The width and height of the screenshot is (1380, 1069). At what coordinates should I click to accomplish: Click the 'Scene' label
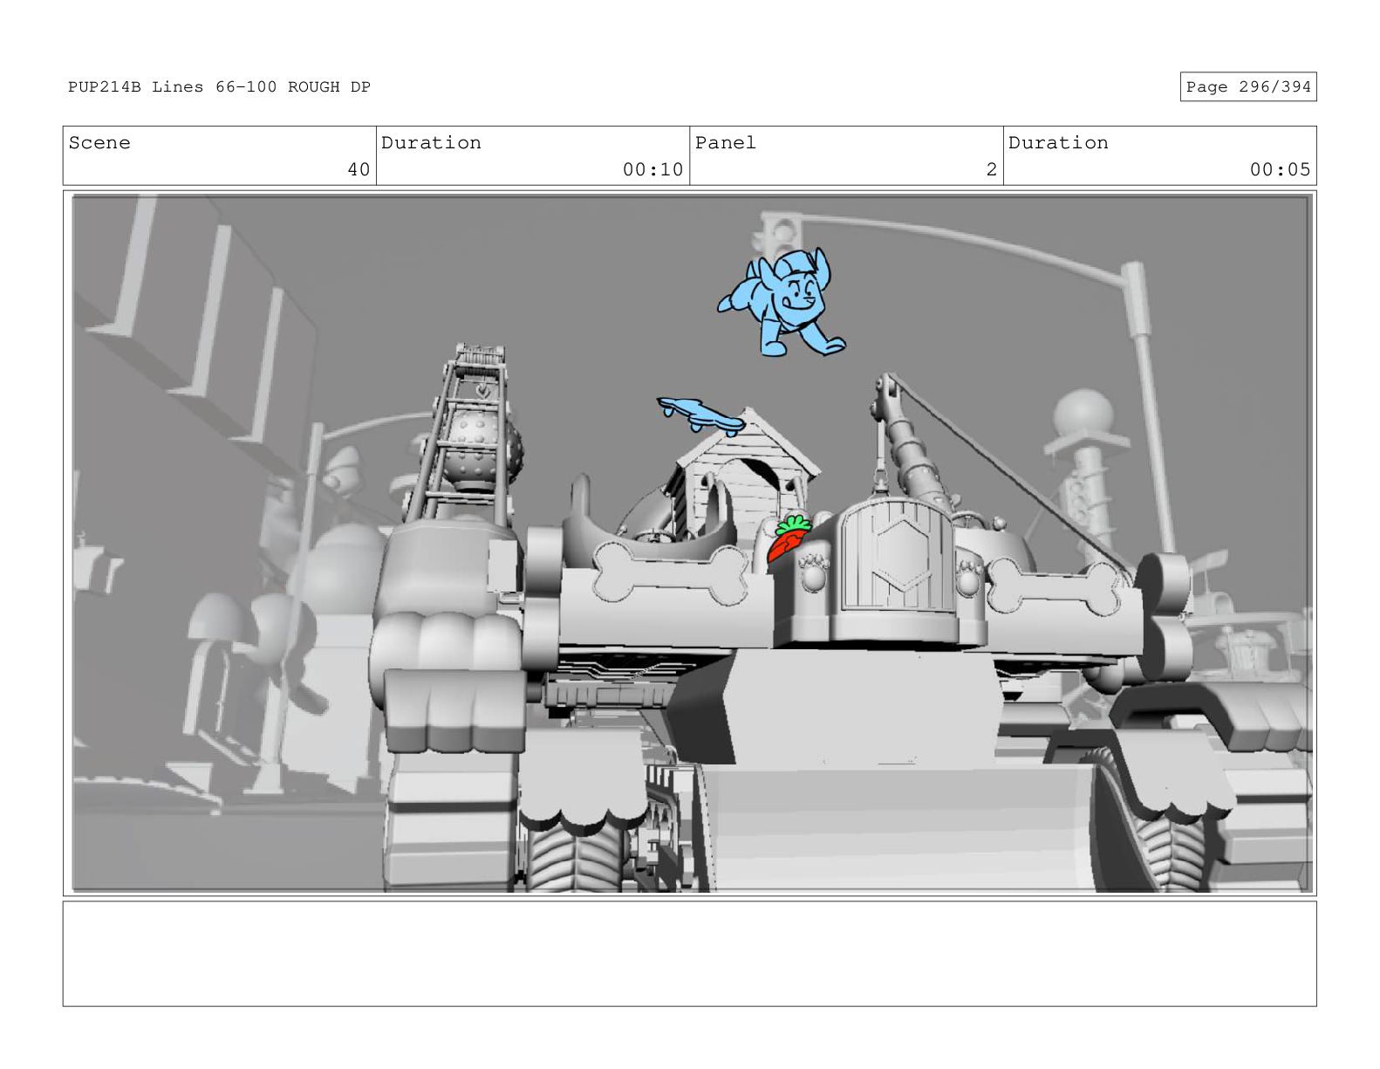(99, 143)
